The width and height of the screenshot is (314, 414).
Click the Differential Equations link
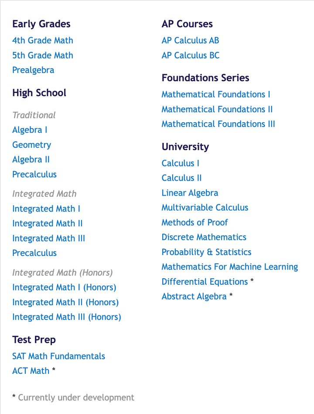(x=205, y=282)
